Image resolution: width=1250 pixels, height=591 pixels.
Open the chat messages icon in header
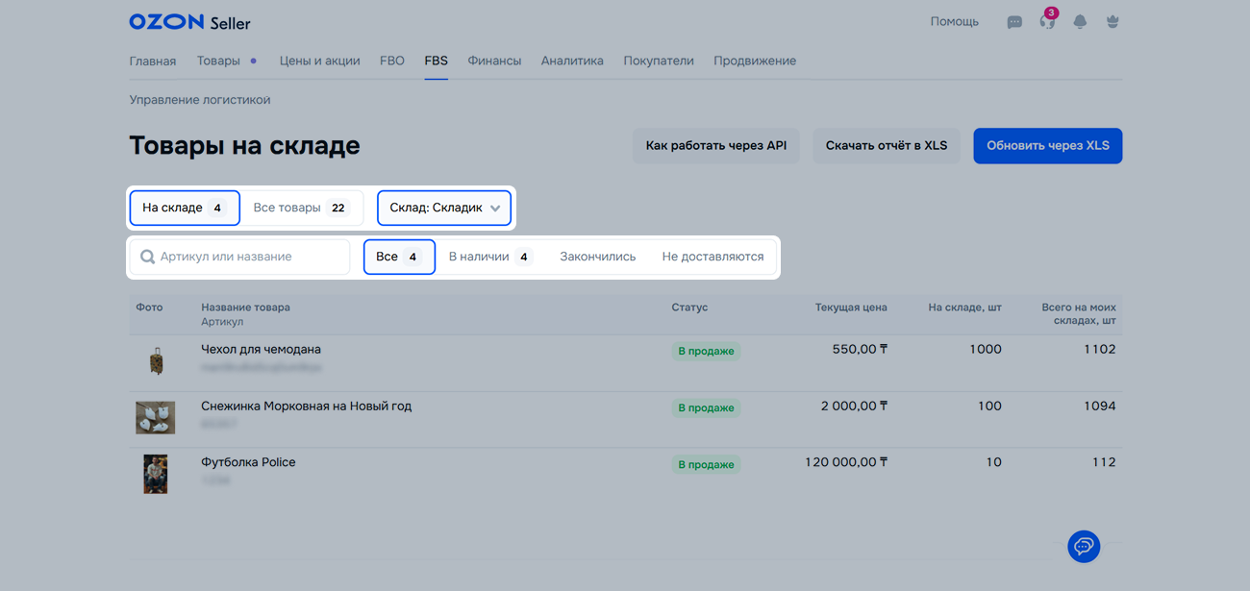point(1014,22)
